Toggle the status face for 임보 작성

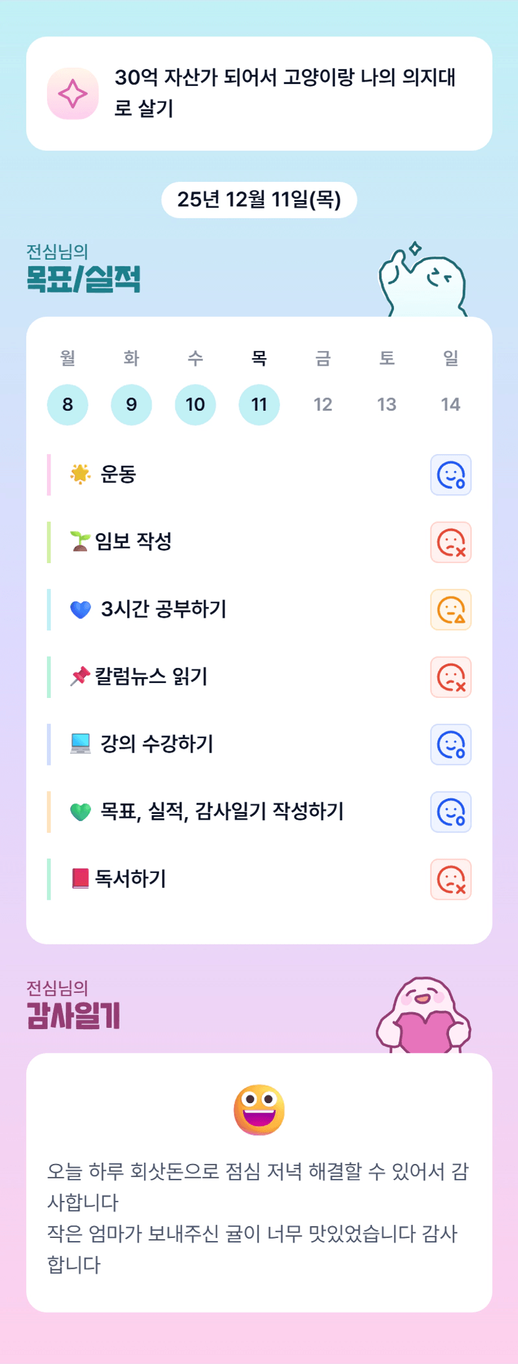click(x=450, y=542)
